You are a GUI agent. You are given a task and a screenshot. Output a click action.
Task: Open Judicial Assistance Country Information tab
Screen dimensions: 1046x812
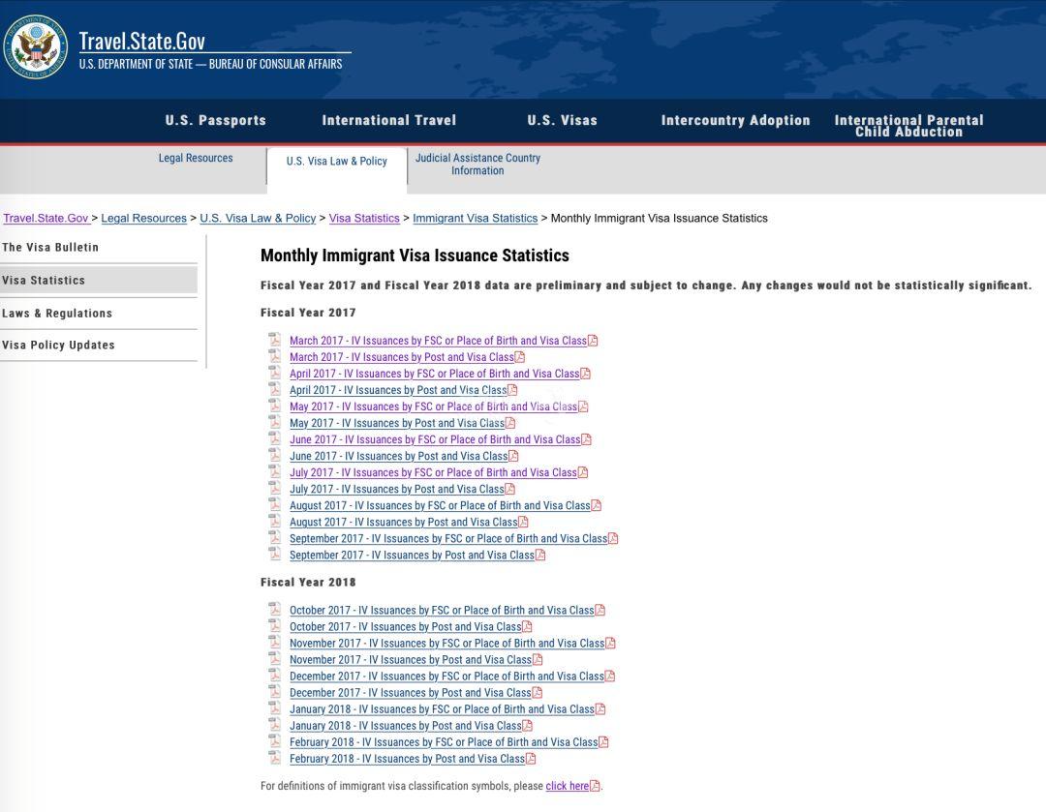477,164
